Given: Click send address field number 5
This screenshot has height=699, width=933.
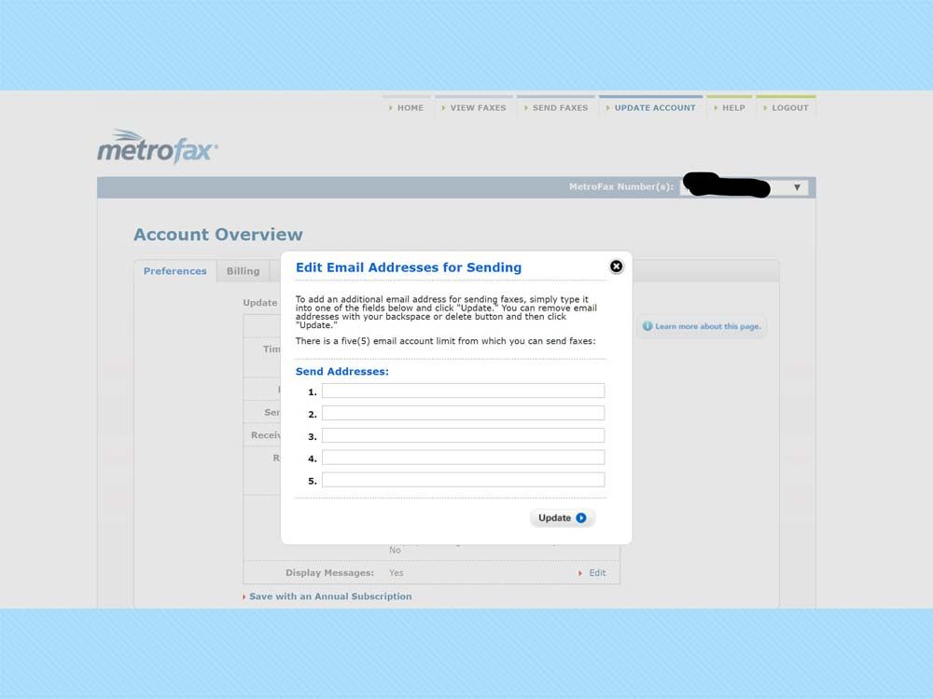Looking at the screenshot, I should (x=463, y=479).
